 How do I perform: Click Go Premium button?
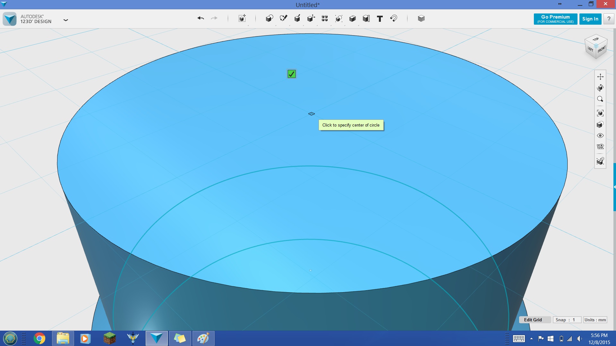555,19
